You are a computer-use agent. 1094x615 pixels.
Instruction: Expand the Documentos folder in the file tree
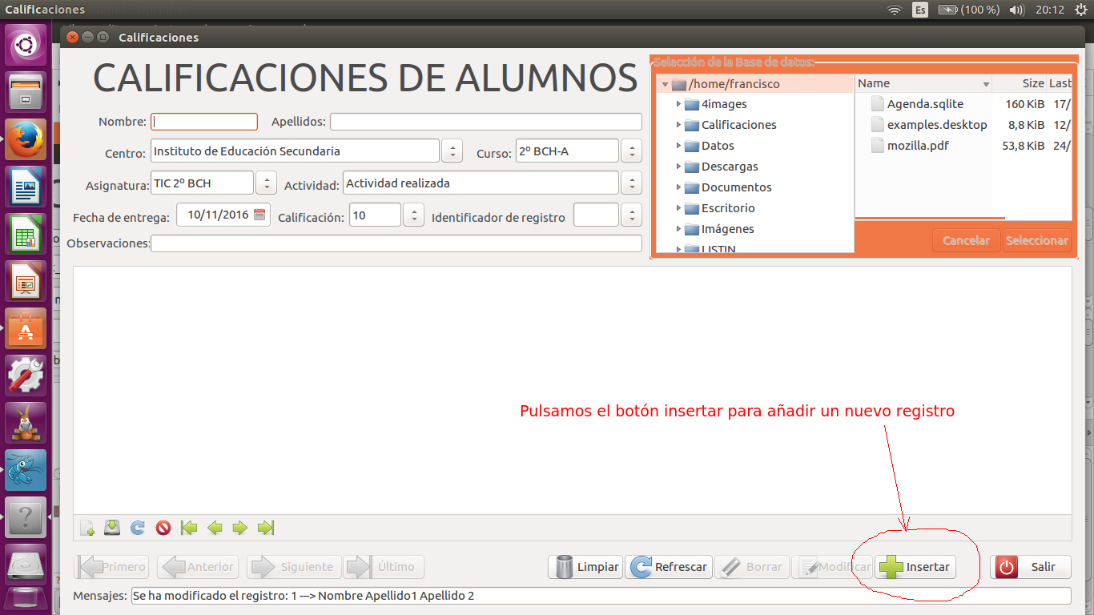click(678, 187)
